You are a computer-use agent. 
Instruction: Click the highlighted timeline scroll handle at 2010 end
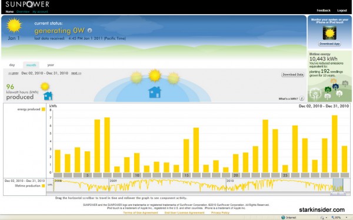[x=338, y=185]
